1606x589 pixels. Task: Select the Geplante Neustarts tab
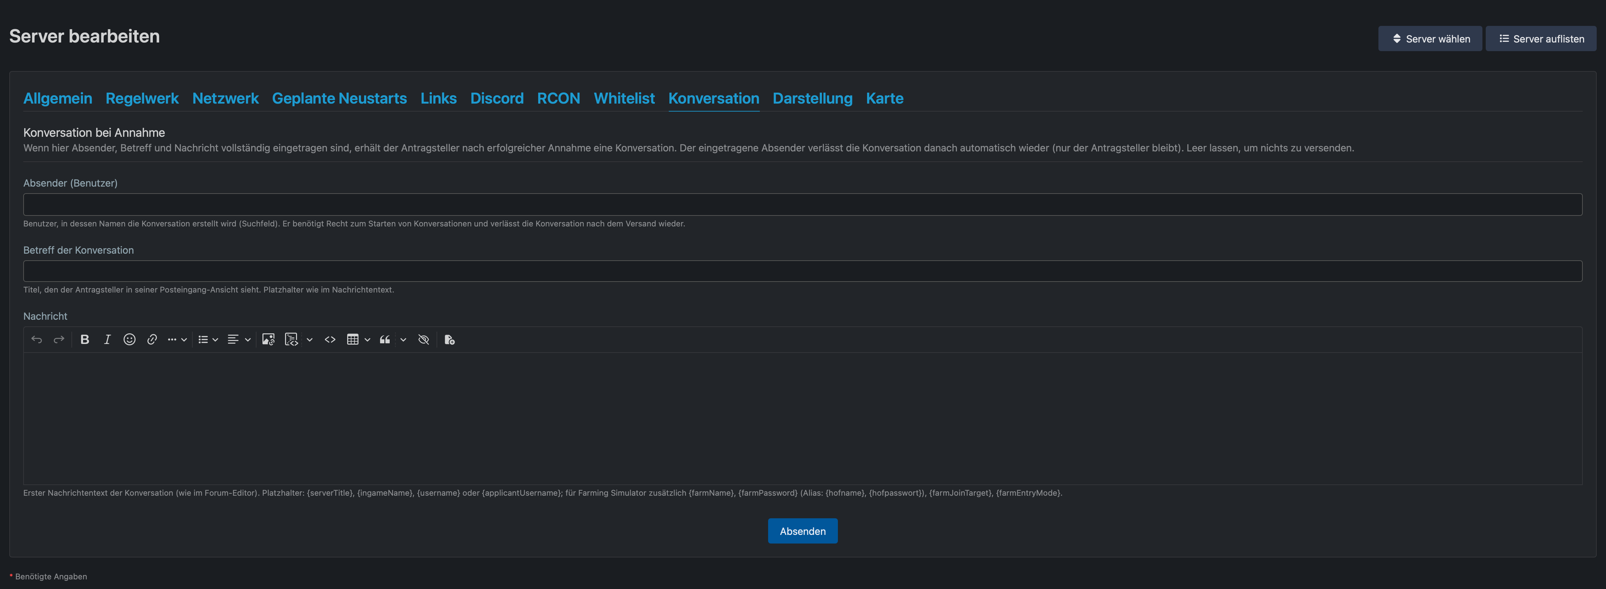coord(340,99)
